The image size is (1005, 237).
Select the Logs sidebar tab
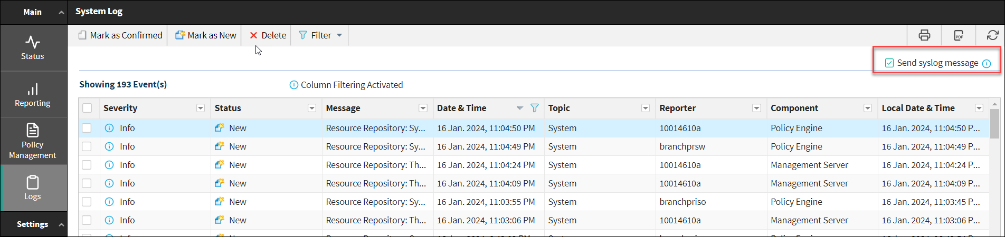point(33,188)
